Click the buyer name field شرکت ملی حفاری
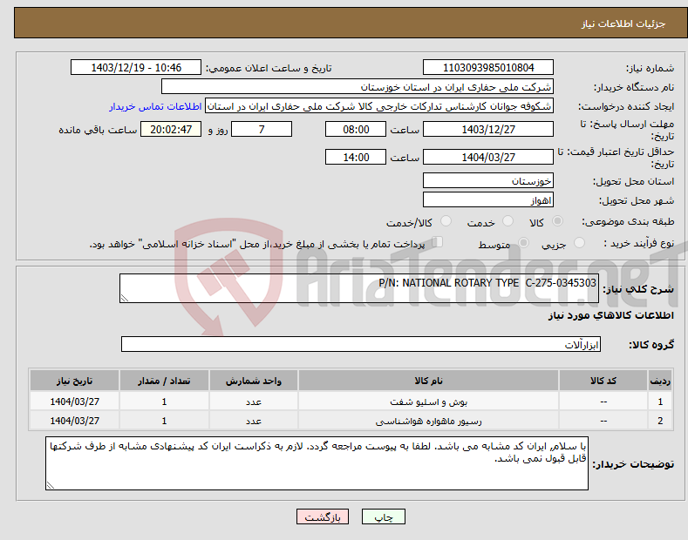688x540 pixels. pos(358,87)
